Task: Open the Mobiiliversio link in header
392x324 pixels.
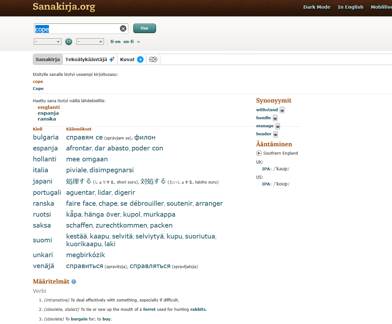Action: click(381, 7)
